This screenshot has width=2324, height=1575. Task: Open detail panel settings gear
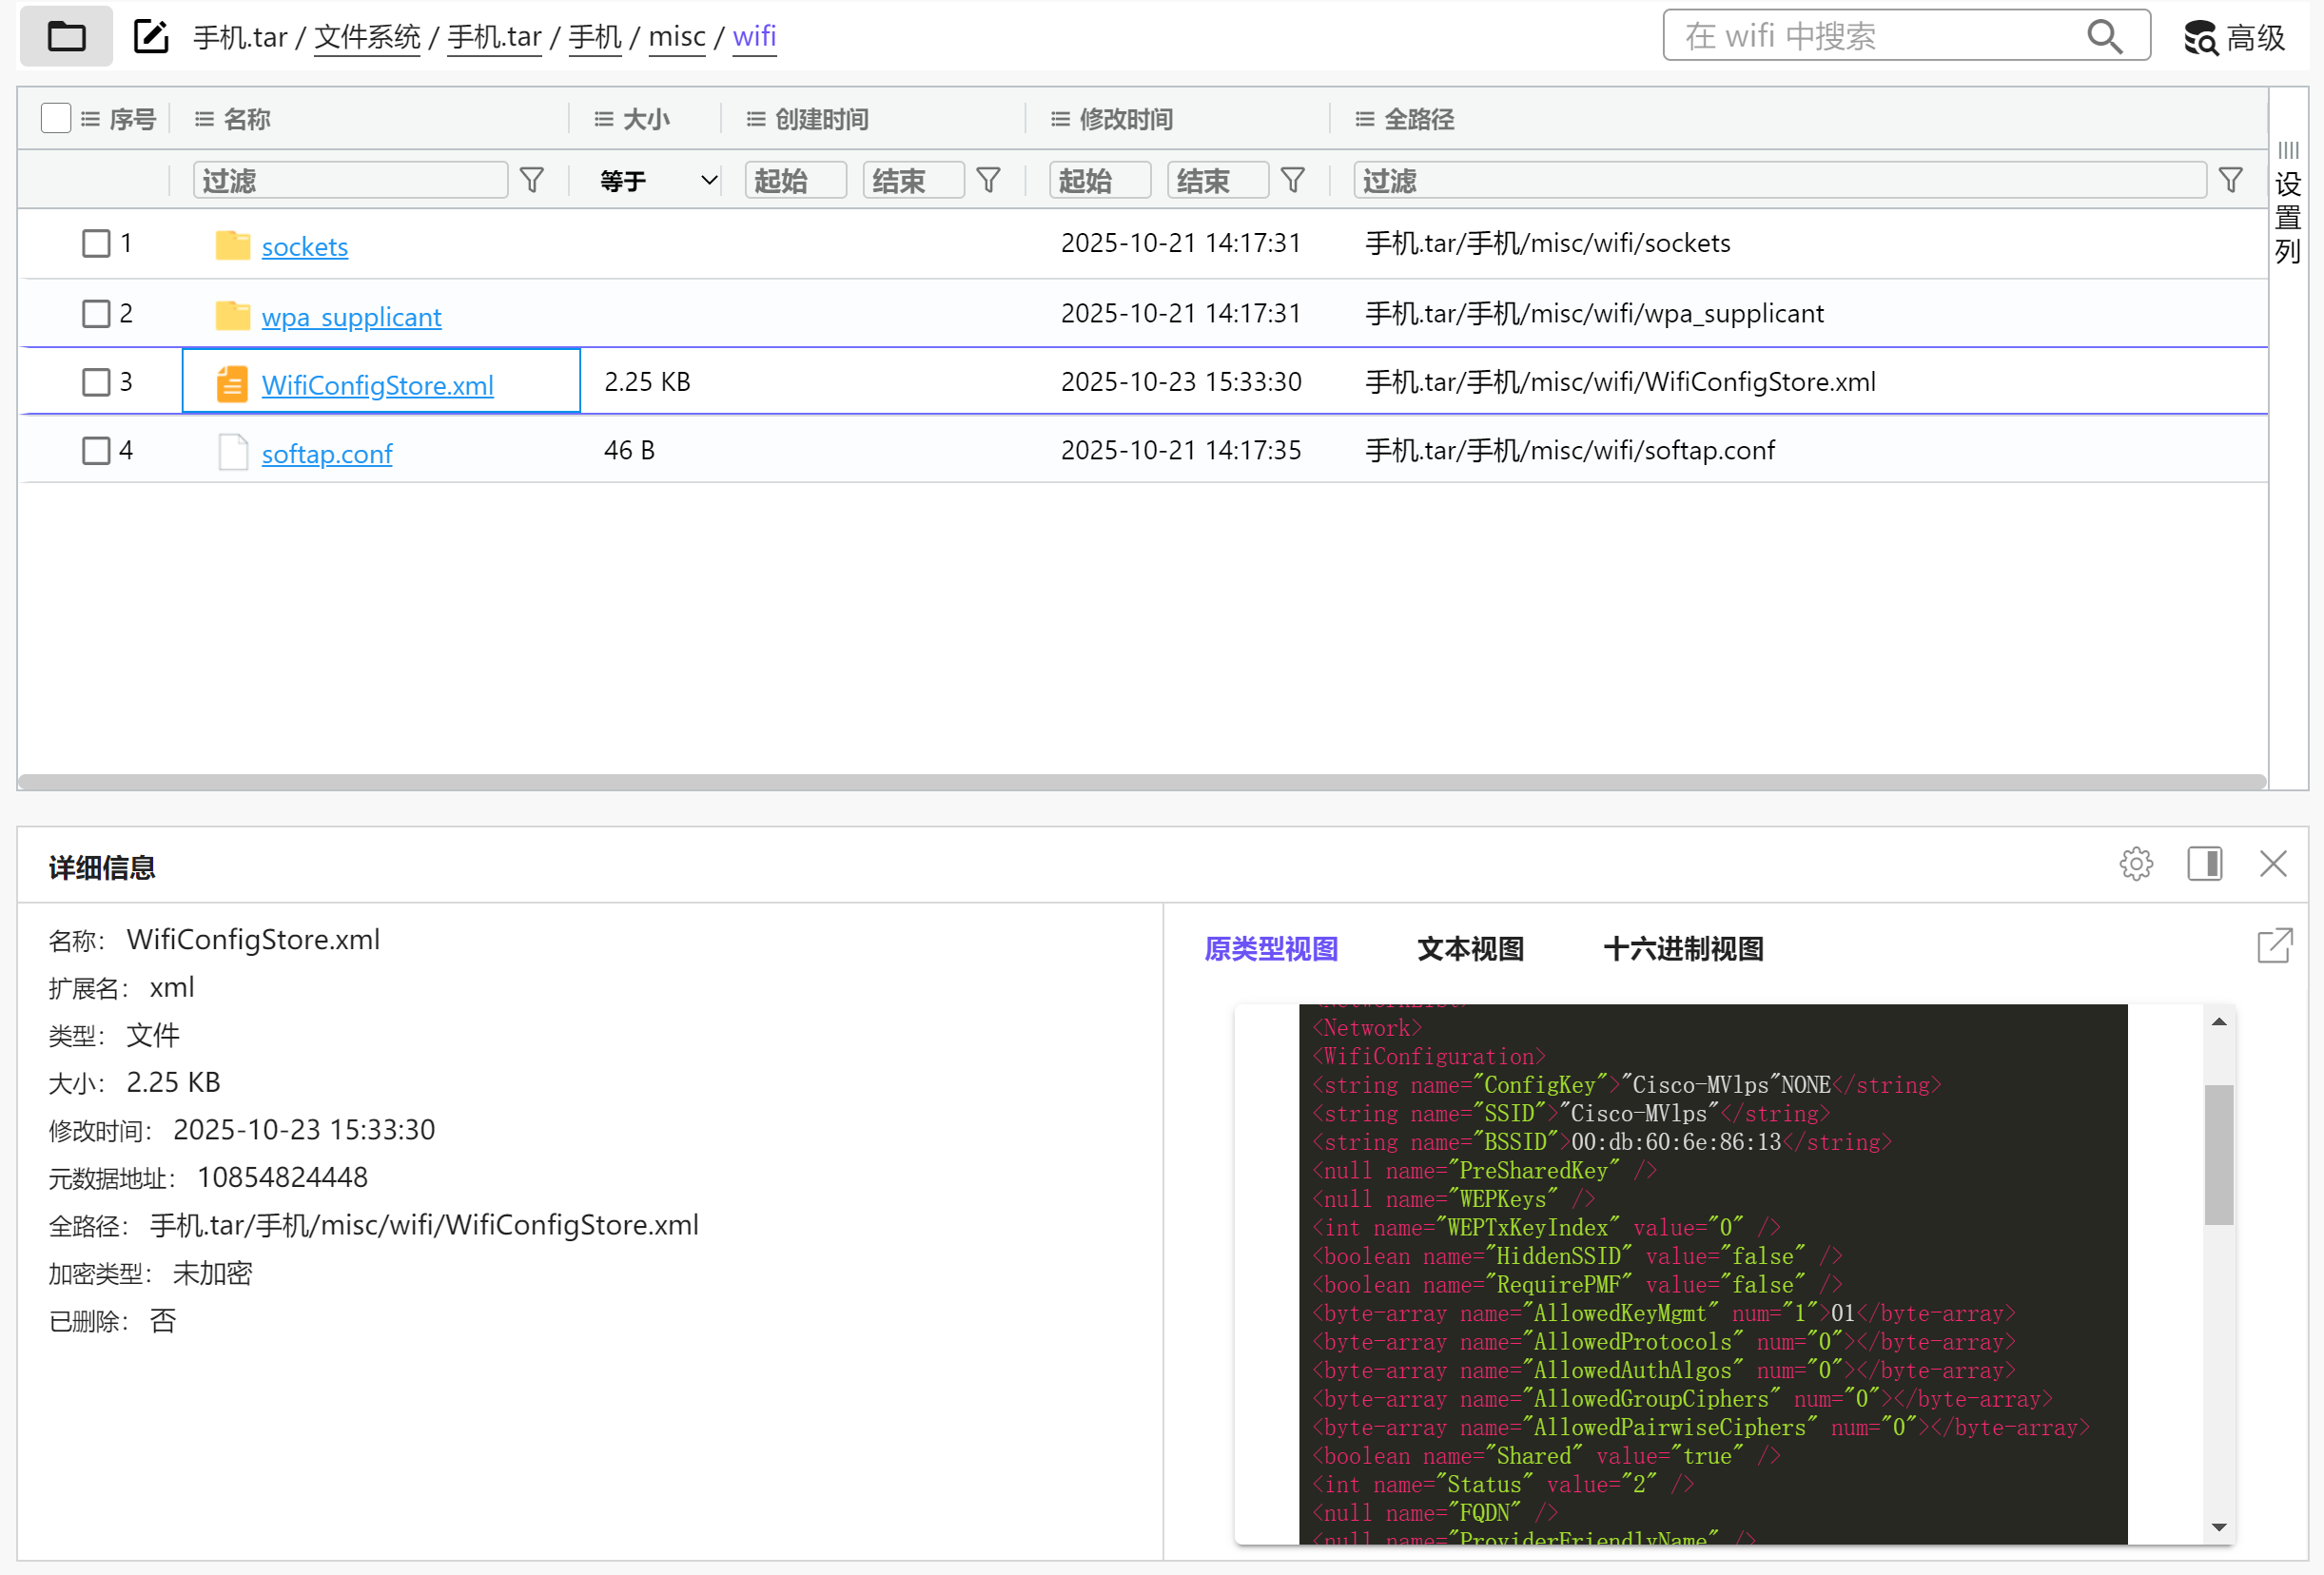coord(2135,864)
